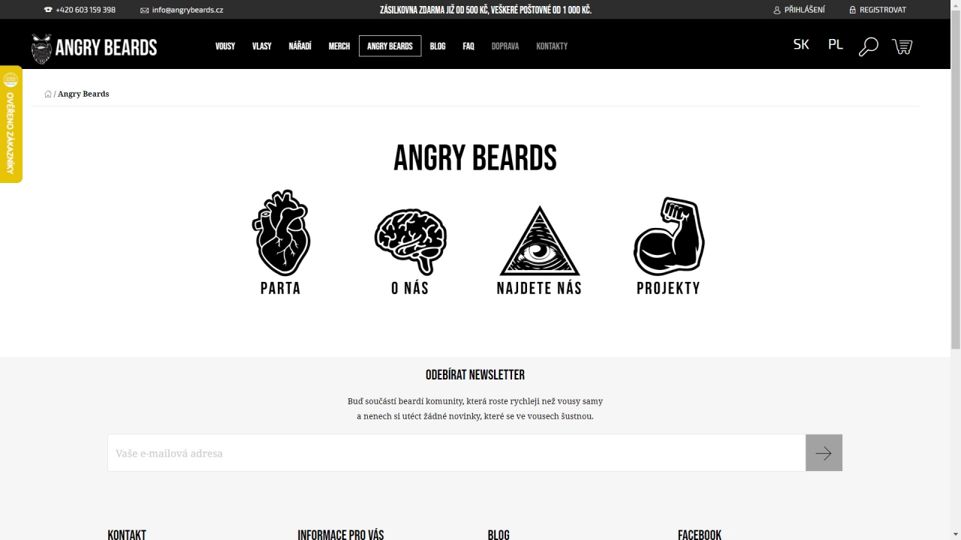This screenshot has height=540, width=961.
Task: Switch language to SK
Action: (801, 44)
